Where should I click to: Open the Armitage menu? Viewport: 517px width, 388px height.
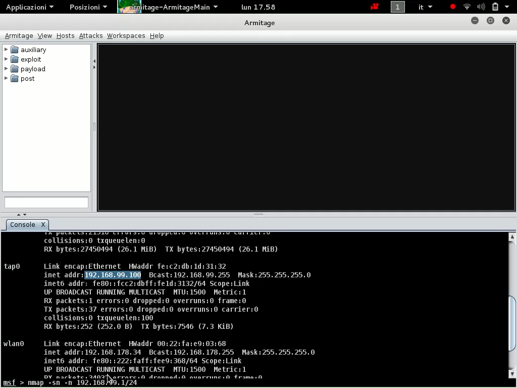[x=19, y=36]
